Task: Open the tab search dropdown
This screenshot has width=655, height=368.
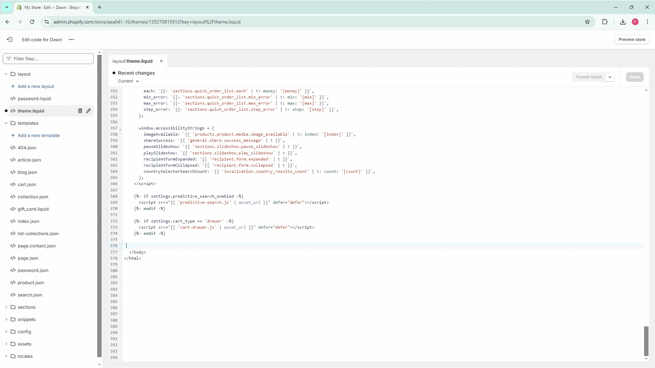Action: click(6, 7)
